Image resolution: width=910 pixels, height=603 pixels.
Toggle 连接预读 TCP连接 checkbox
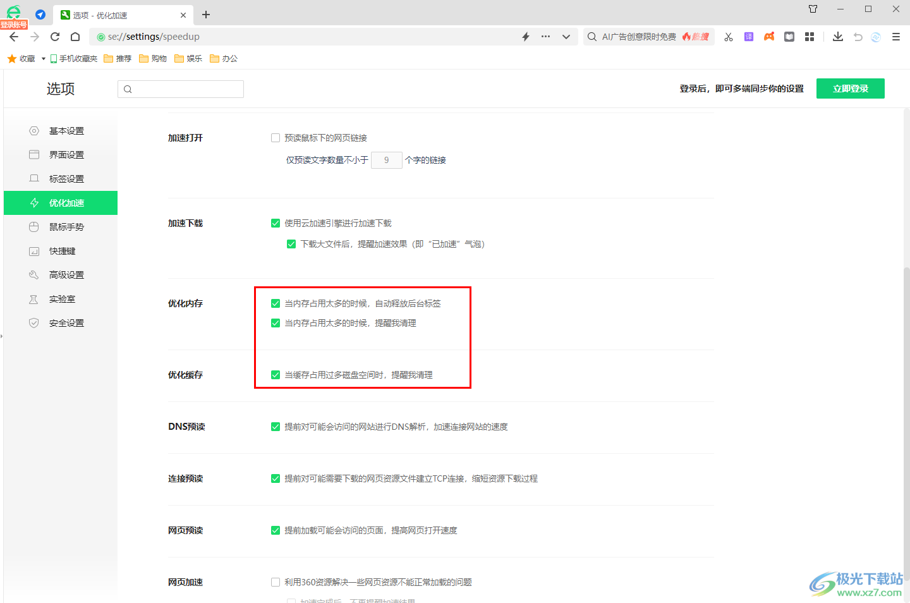pyautogui.click(x=276, y=478)
